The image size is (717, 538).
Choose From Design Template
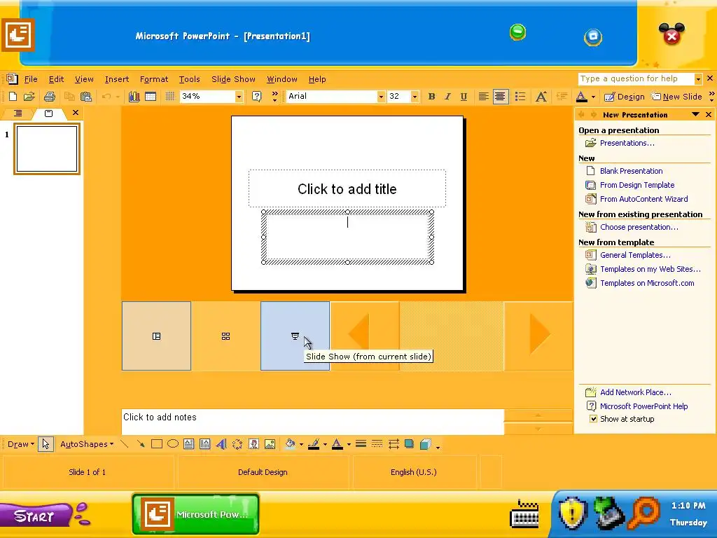pos(637,185)
